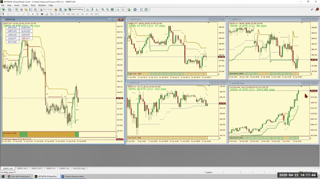Open the View menu

pyautogui.click(x=9, y=5)
